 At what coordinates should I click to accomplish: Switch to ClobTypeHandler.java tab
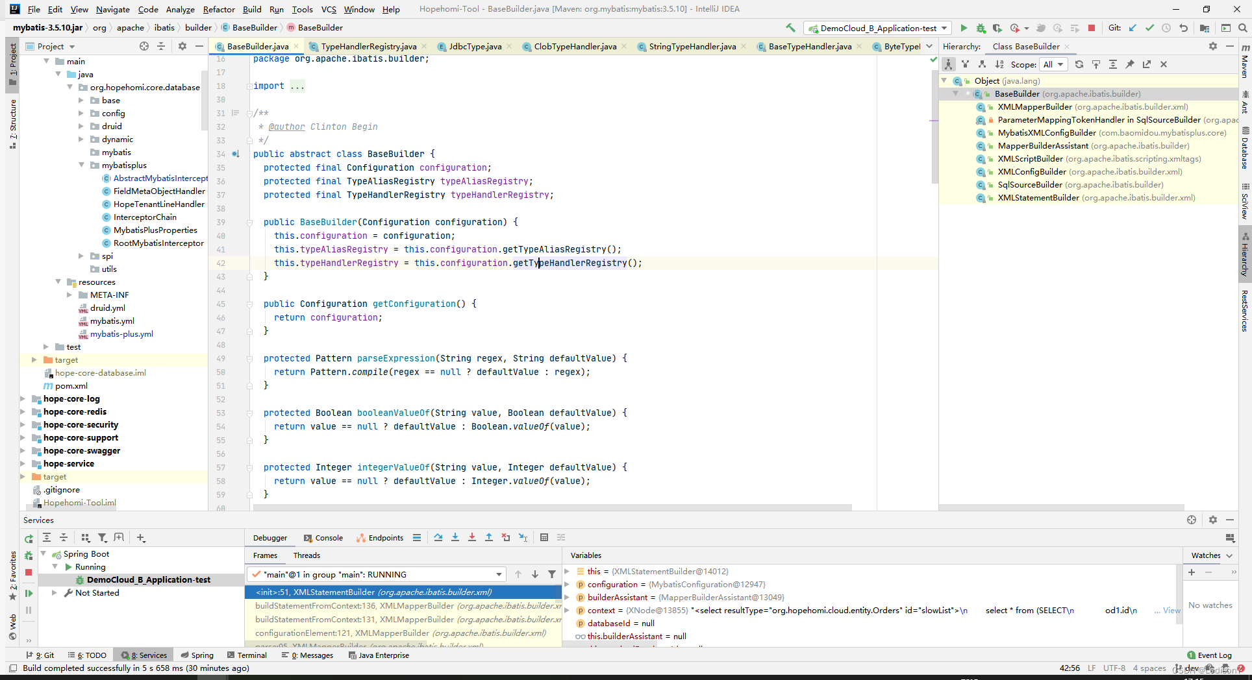pyautogui.click(x=575, y=46)
